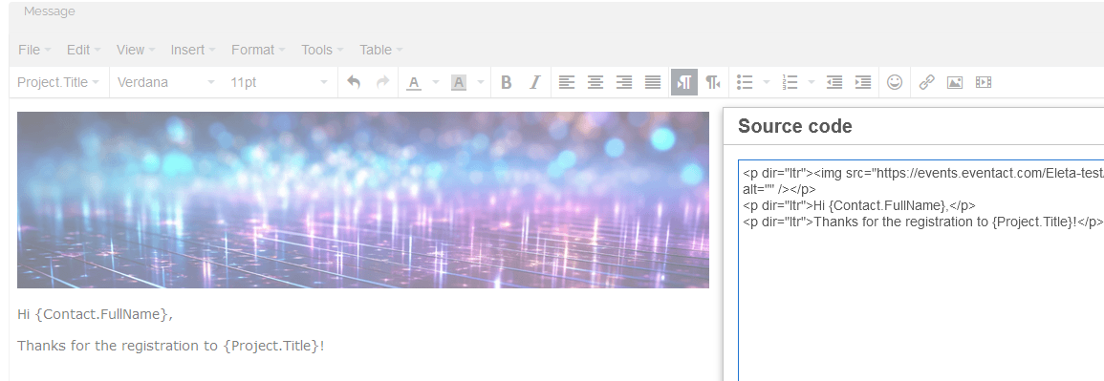Screen dimensions: 1104x381
Task: Toggle bold formatting
Action: point(506,82)
